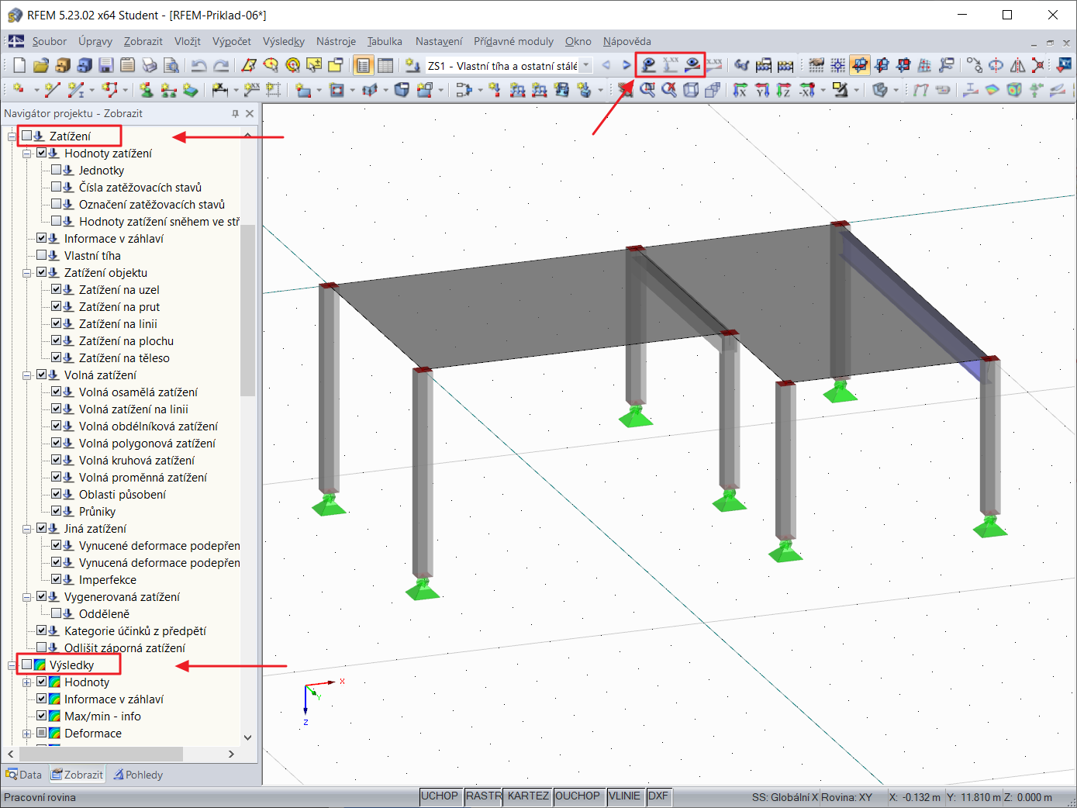Click the next load case arrow
This screenshot has height=808, width=1077.
[627, 66]
